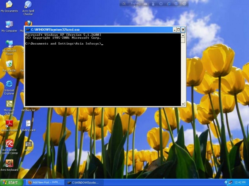Click the Avro logo on the top bar
The width and height of the screenshot is (249, 186).
124,3
